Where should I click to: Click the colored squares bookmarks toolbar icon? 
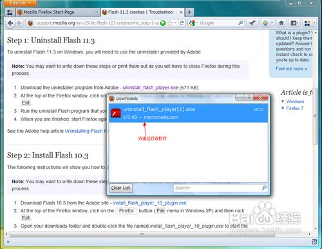click(x=307, y=23)
